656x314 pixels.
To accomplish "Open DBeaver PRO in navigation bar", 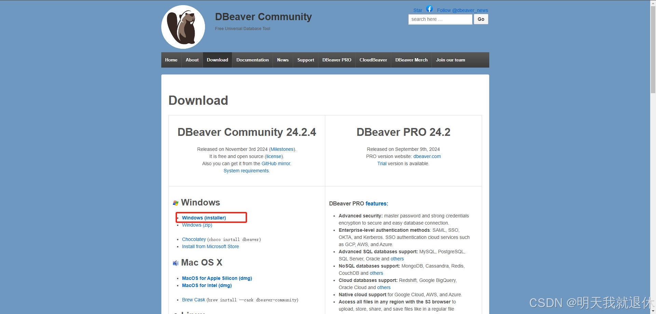I will click(337, 60).
